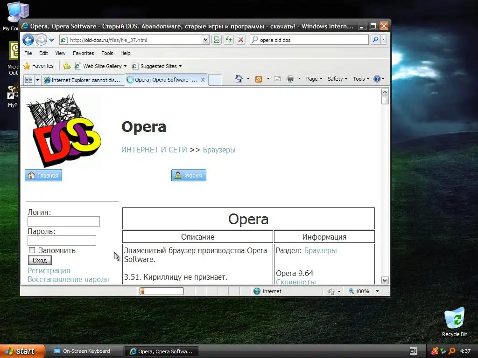
Task: Click the Логин input field
Action: click(63, 221)
